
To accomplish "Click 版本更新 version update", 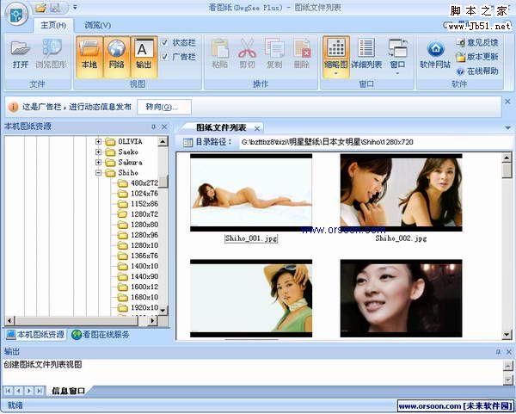I will 476,57.
